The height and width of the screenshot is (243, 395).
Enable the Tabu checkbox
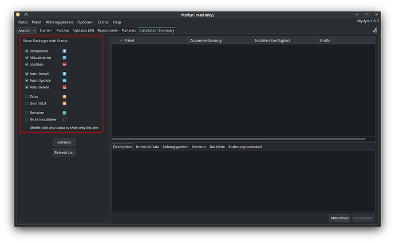(27, 96)
